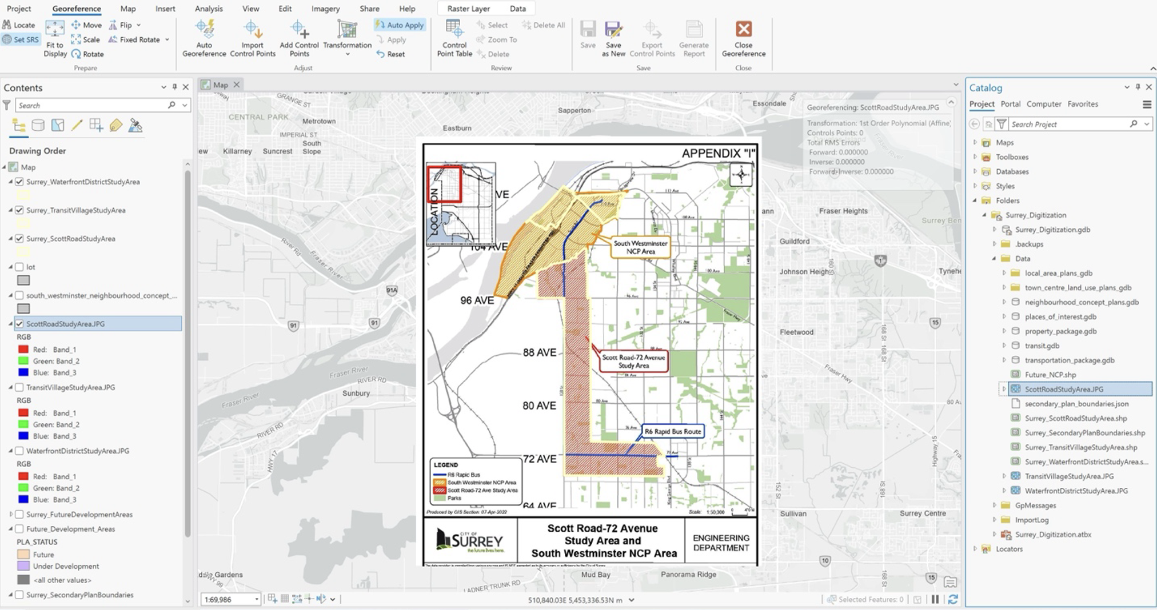Viewport: 1157px width, 610px height.
Task: Click Red Band_1 swatch under ScottRoadStudyArea.JPG
Action: [x=23, y=349]
